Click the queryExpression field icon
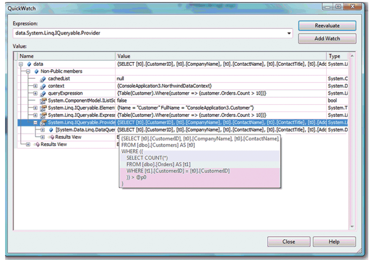Screen dimensions: 375x260 coord(43,93)
